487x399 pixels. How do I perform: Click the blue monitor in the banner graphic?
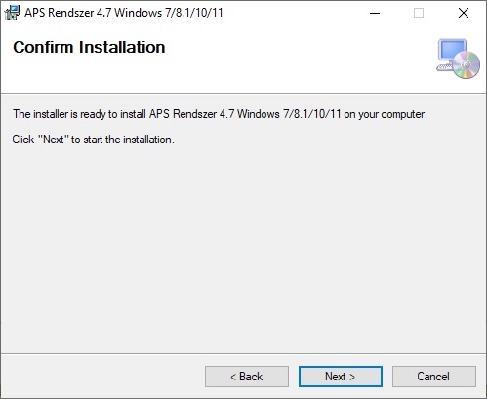[452, 50]
